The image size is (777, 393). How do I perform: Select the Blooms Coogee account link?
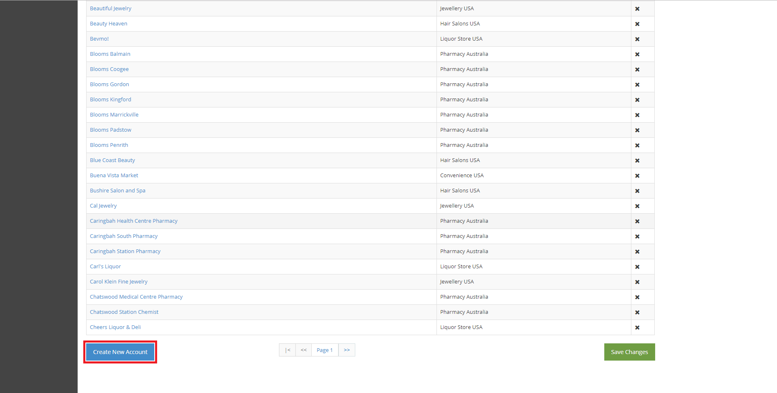click(x=109, y=69)
